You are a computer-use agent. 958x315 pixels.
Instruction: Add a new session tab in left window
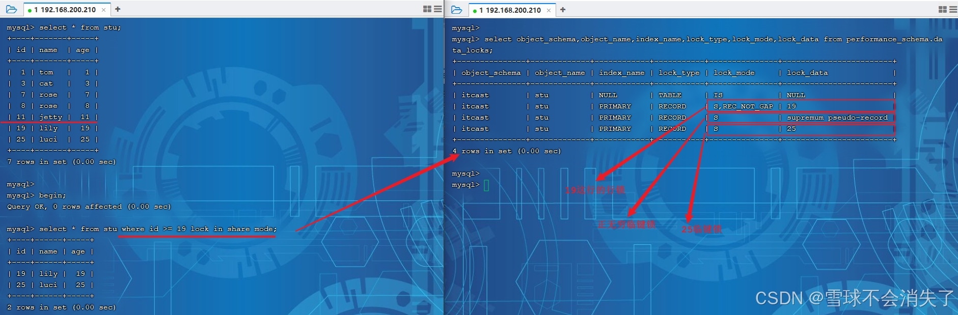tap(118, 9)
